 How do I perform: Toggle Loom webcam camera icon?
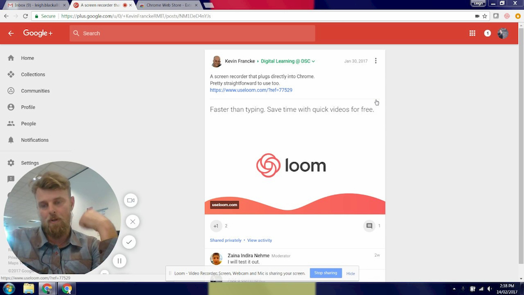(130, 201)
